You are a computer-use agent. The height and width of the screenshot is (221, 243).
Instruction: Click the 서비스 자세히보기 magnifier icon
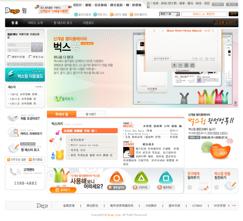click(x=13, y=133)
